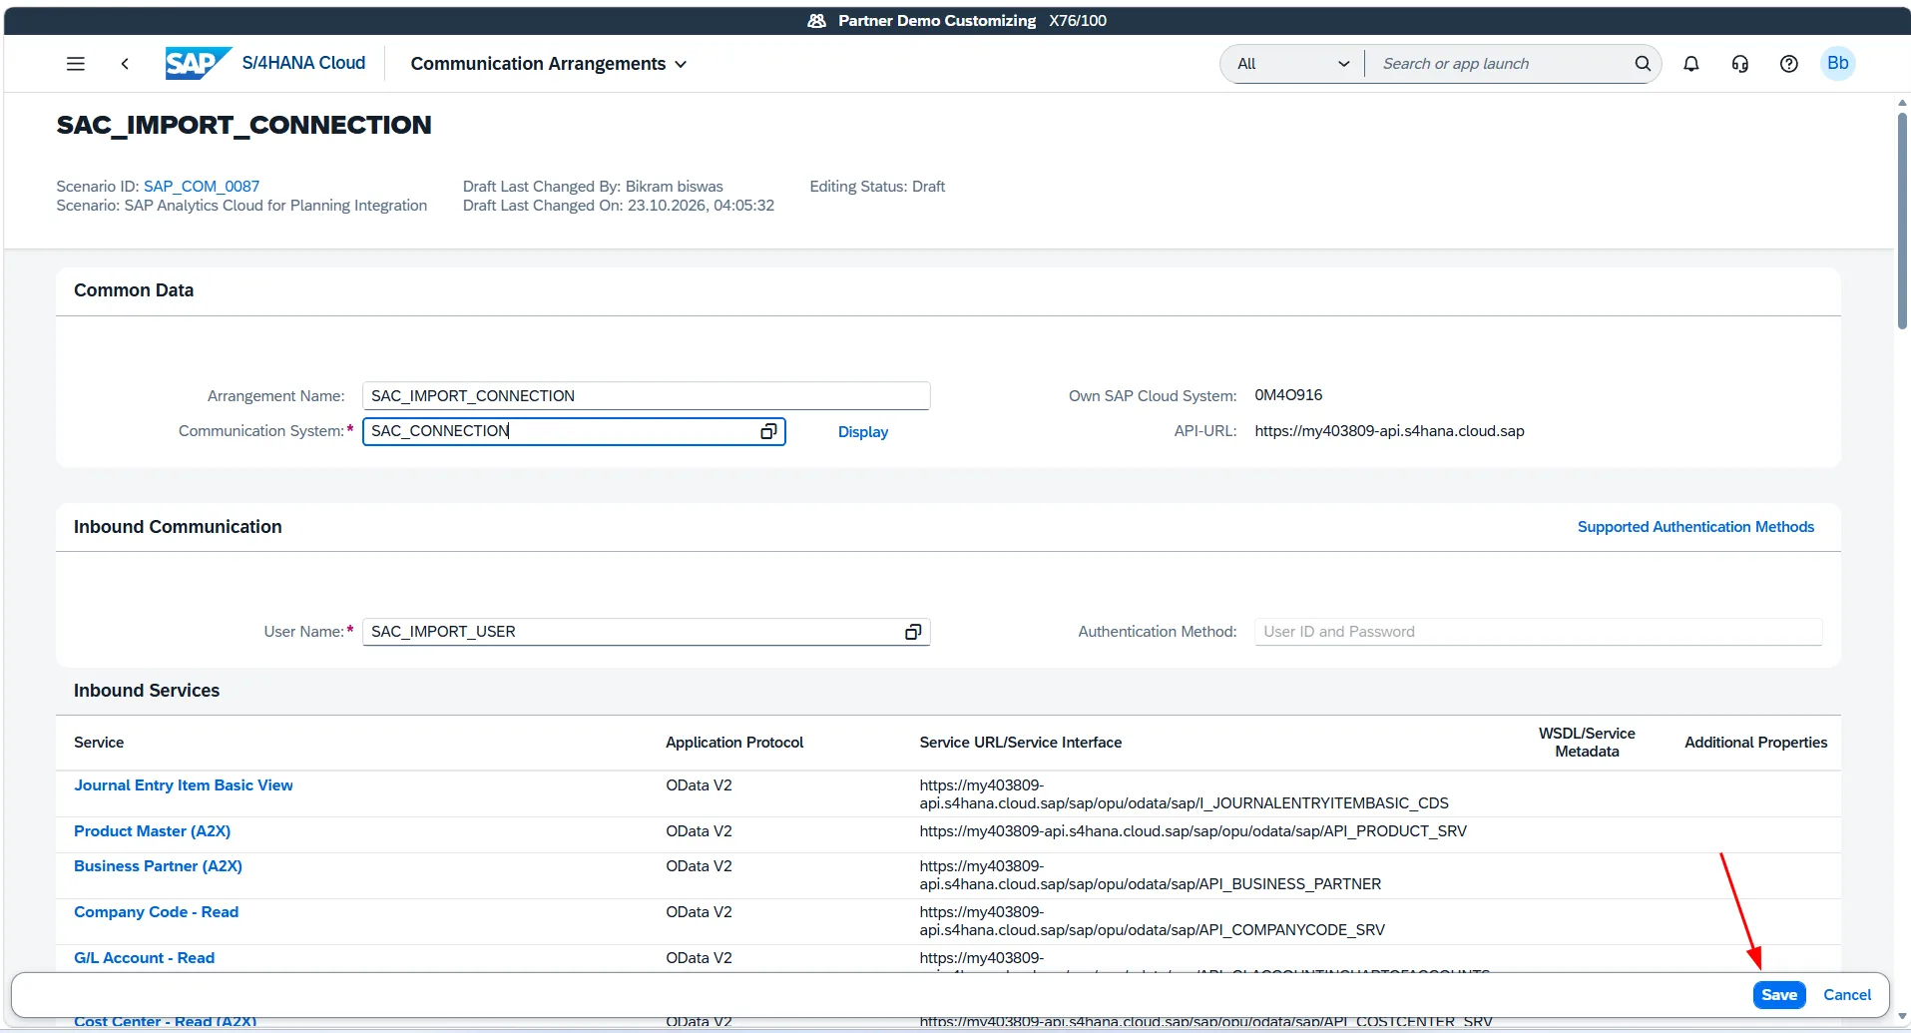The width and height of the screenshot is (1911, 1033).
Task: Click the 0M4O916 cloud system value
Action: (x=1288, y=395)
